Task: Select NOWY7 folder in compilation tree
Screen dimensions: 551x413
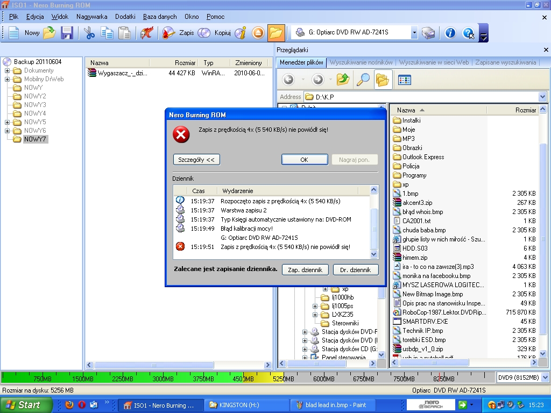Action: 35,139
